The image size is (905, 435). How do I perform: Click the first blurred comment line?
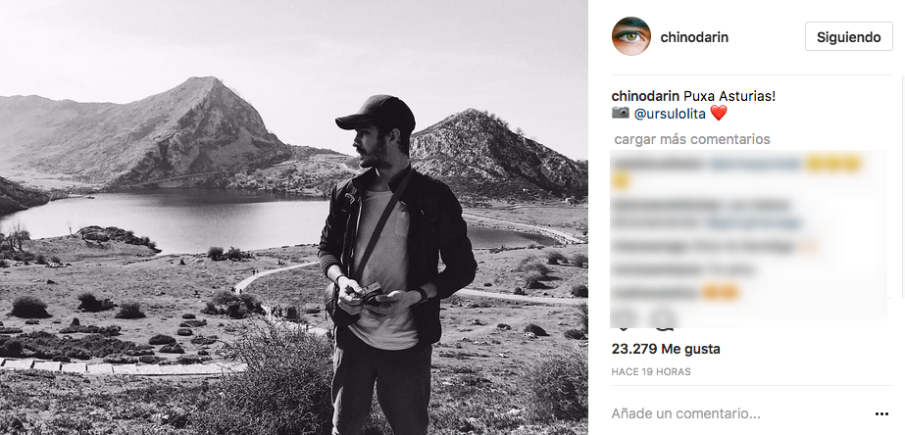point(736,165)
